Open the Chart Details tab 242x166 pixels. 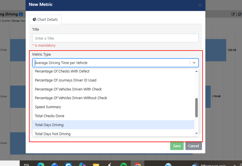click(45, 19)
